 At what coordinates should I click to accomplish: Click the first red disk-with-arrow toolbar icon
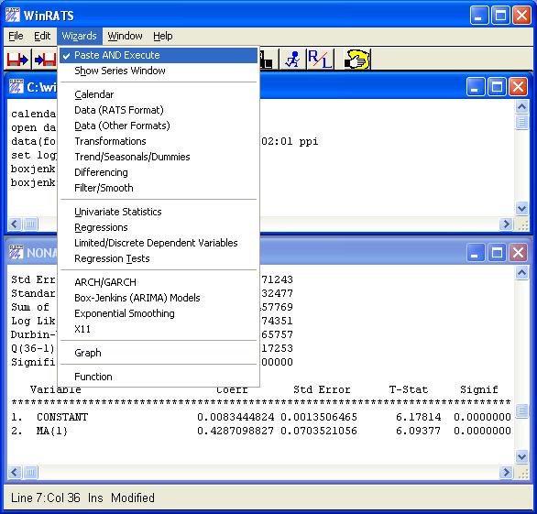click(x=17, y=60)
